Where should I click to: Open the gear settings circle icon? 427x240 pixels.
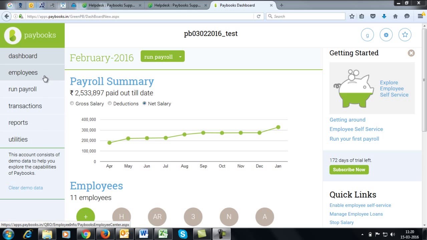point(386,35)
